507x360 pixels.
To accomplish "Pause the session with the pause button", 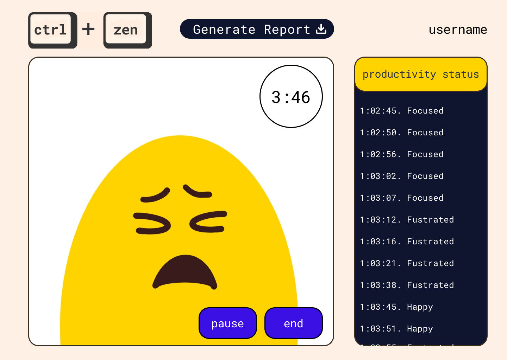I will (x=228, y=323).
